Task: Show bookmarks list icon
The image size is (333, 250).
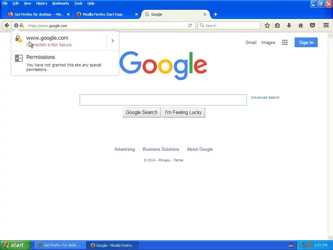Action: (x=277, y=25)
